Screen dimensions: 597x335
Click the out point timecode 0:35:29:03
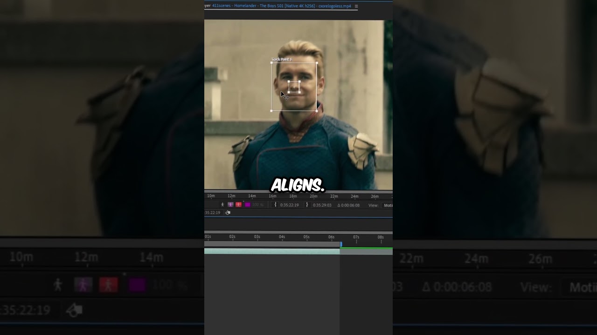pos(322,205)
